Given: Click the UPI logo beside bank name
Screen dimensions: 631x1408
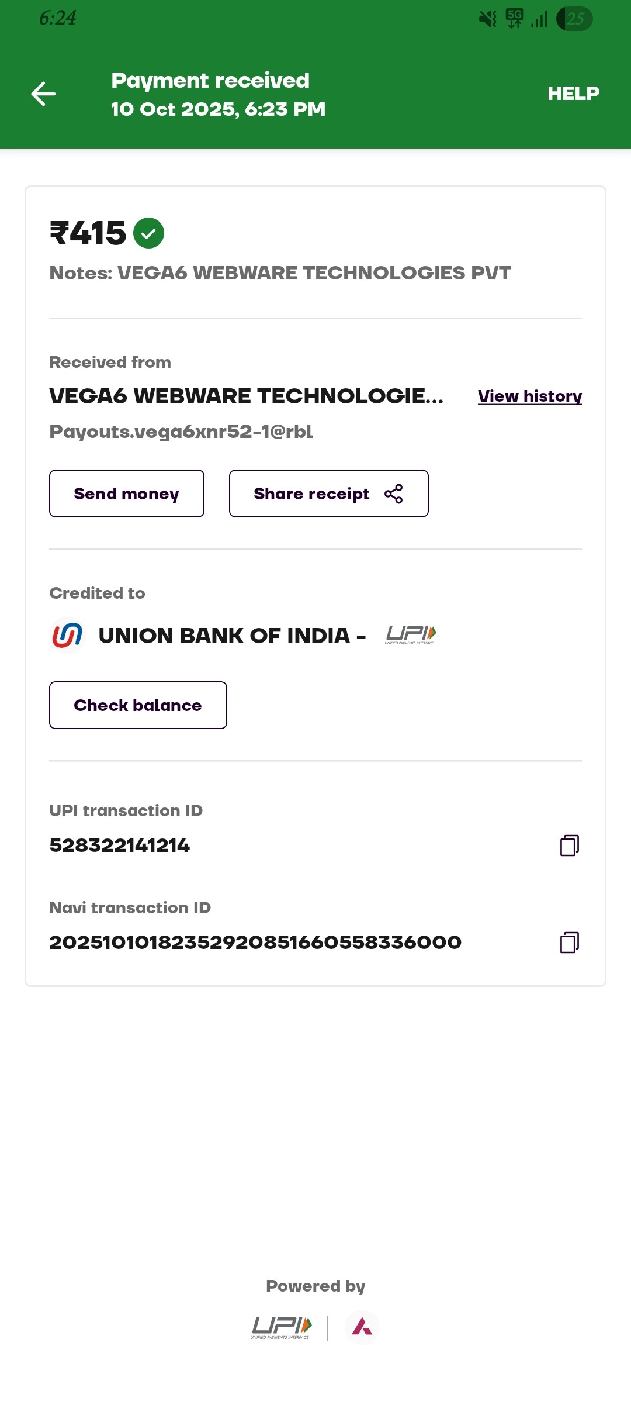Looking at the screenshot, I should 411,635.
